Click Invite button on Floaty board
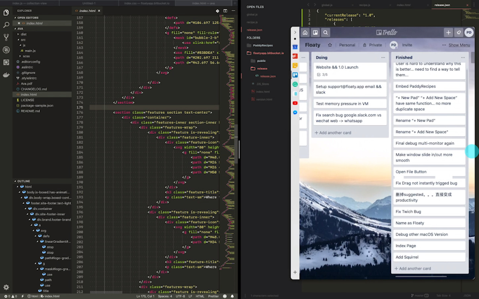The height and width of the screenshot is (299, 479). [x=407, y=45]
